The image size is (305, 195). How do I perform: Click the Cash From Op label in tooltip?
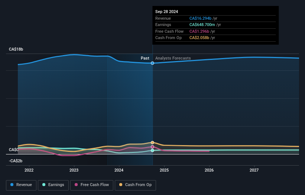click(x=168, y=38)
